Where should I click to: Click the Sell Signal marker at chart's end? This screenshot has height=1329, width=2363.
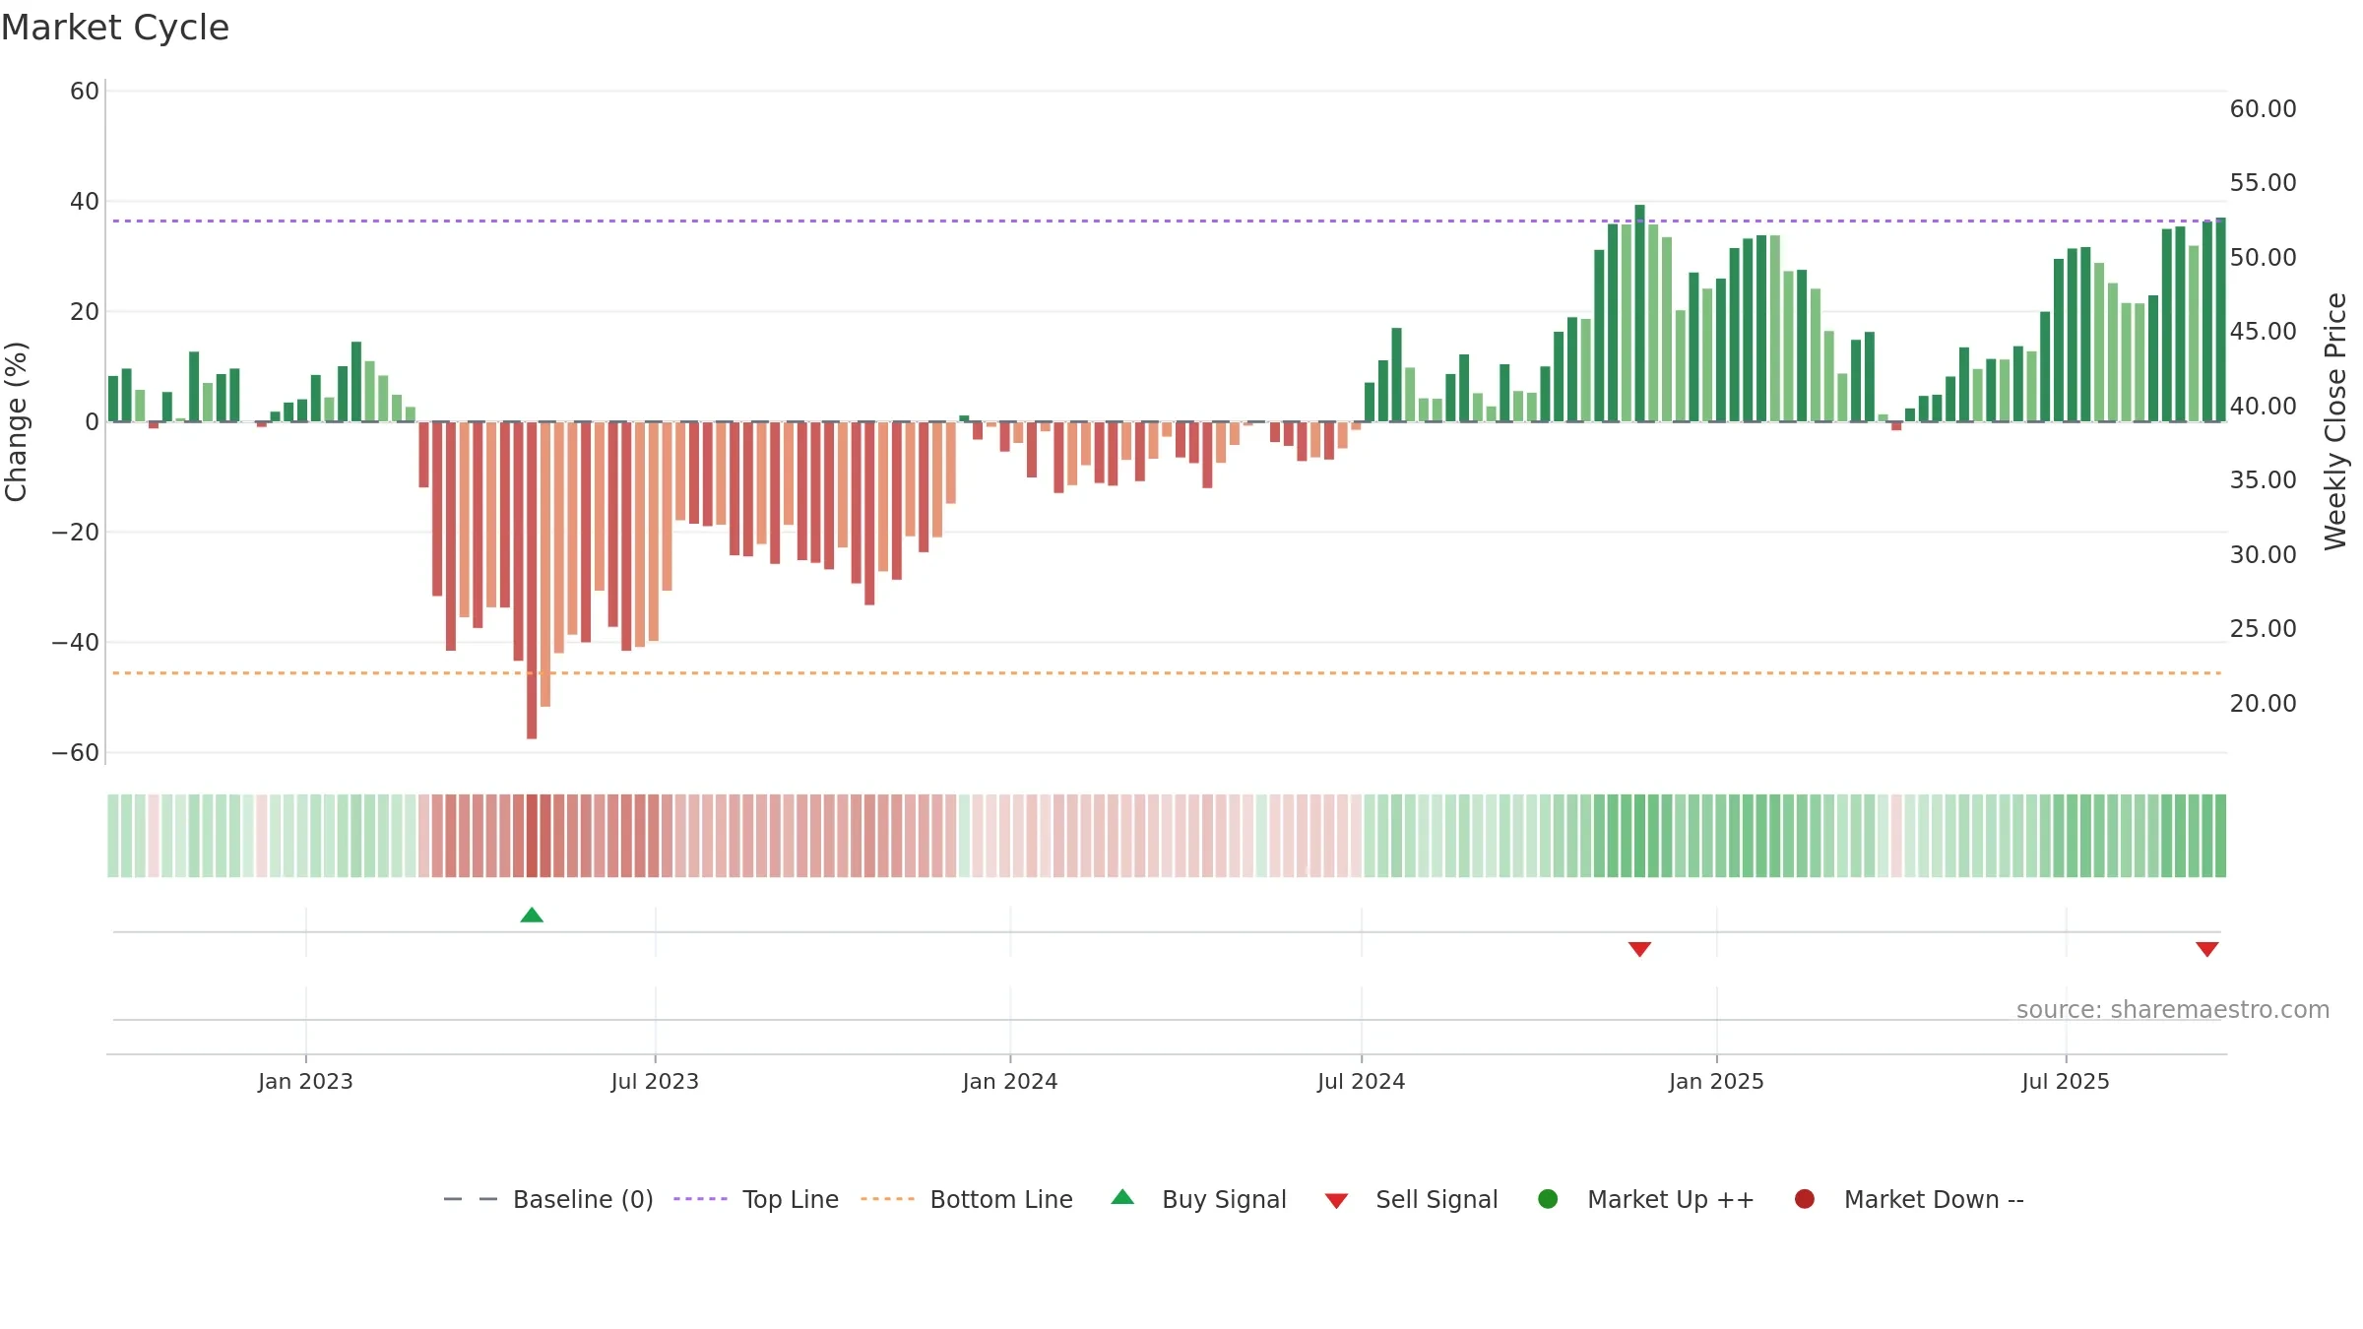click(2206, 949)
